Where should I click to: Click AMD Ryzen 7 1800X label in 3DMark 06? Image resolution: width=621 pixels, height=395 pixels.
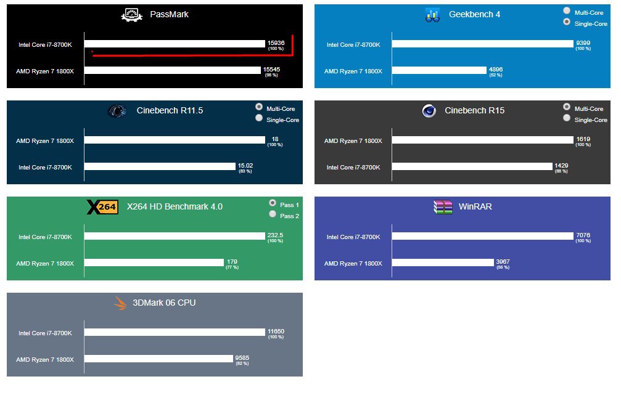[x=45, y=360]
